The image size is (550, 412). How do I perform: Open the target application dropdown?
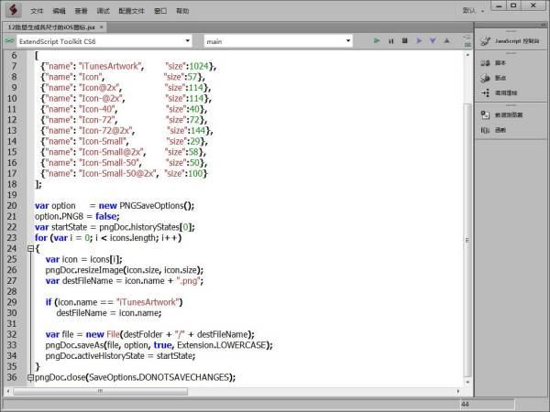click(188, 41)
